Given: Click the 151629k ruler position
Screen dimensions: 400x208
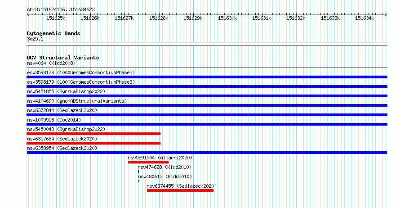Looking at the screenshot, I should tap(193, 18).
